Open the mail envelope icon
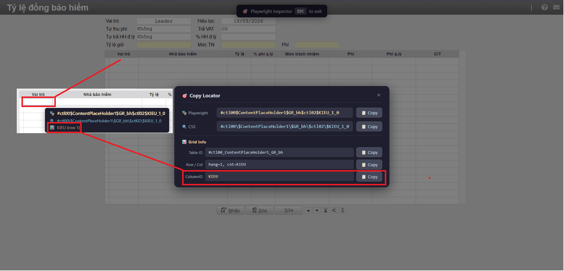 click(556, 7)
